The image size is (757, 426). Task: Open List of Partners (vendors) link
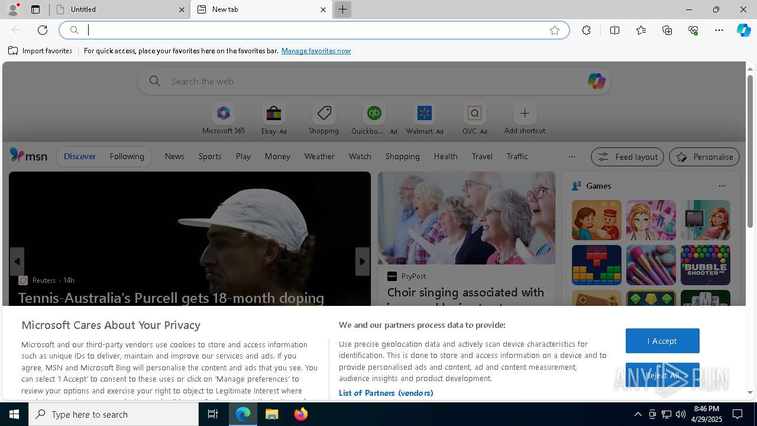[386, 393]
